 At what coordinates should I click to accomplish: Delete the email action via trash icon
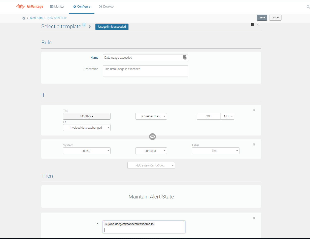[254, 218]
